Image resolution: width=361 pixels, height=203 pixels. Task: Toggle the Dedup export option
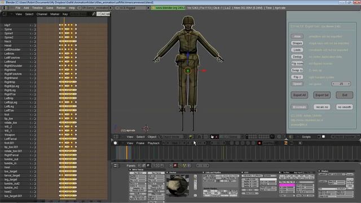point(297,56)
